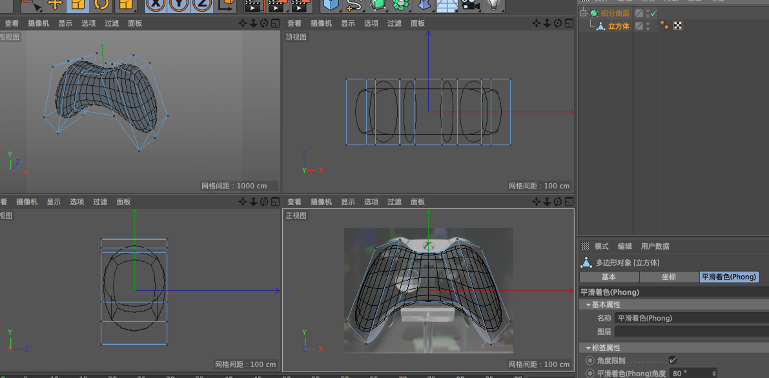Toggle the green enable check of 细分曲面
769x378 pixels.
point(654,14)
